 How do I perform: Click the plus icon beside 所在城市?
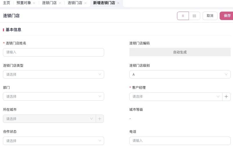[x=100, y=119]
